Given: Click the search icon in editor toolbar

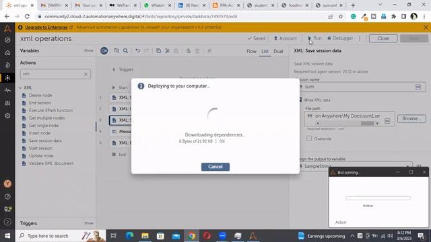Looking at the screenshot, I should click(126, 51).
